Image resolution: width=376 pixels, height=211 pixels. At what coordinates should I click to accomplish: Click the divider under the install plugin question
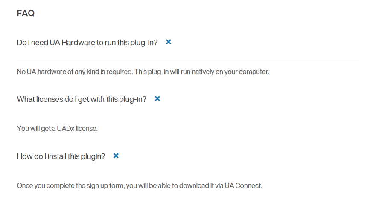[x=188, y=172]
